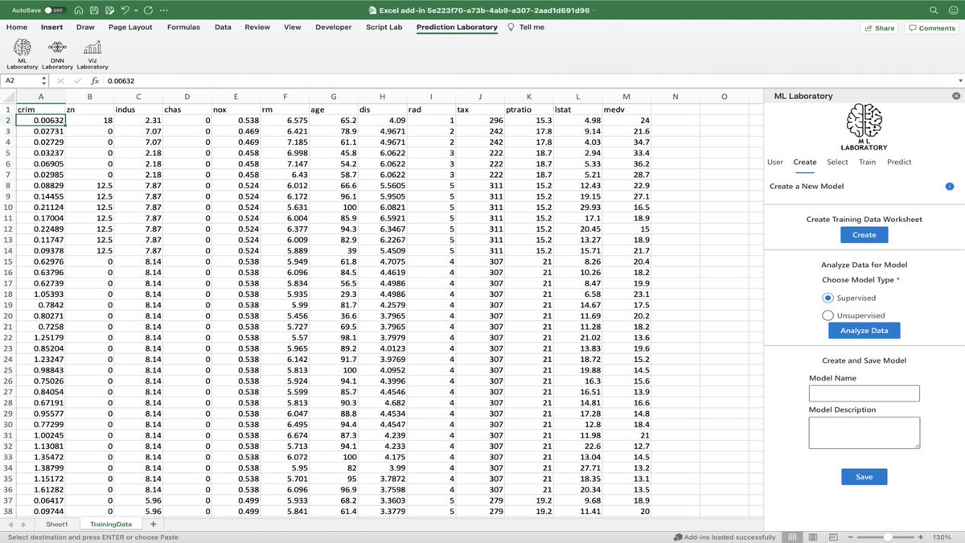This screenshot has height=543, width=965.
Task: Open the more commands ellipsis
Action: [x=164, y=10]
